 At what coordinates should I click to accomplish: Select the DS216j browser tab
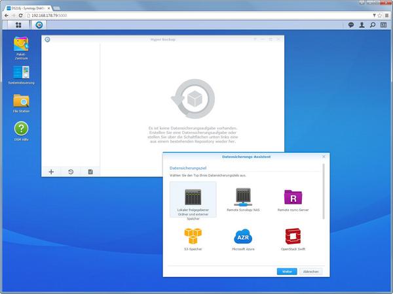(x=28, y=8)
